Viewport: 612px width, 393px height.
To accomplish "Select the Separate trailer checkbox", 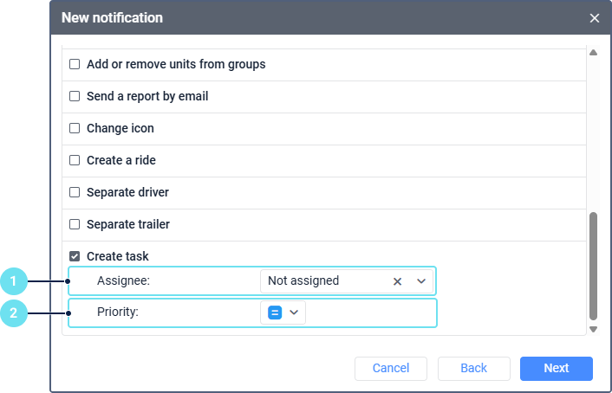I will 75,224.
